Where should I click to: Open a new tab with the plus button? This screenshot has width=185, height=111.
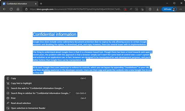(x=41, y=4)
